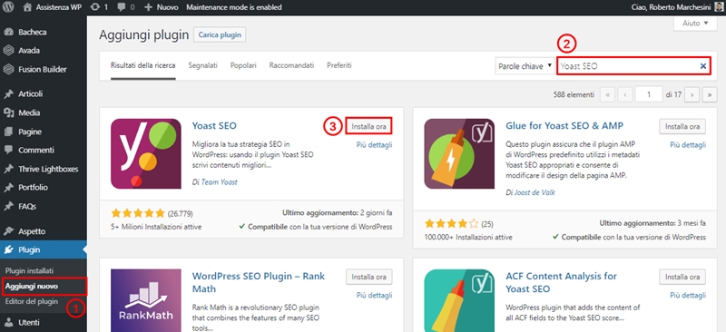This screenshot has height=332, width=726.
Task: Click Yoast SEO five-star rating
Action: click(x=138, y=213)
